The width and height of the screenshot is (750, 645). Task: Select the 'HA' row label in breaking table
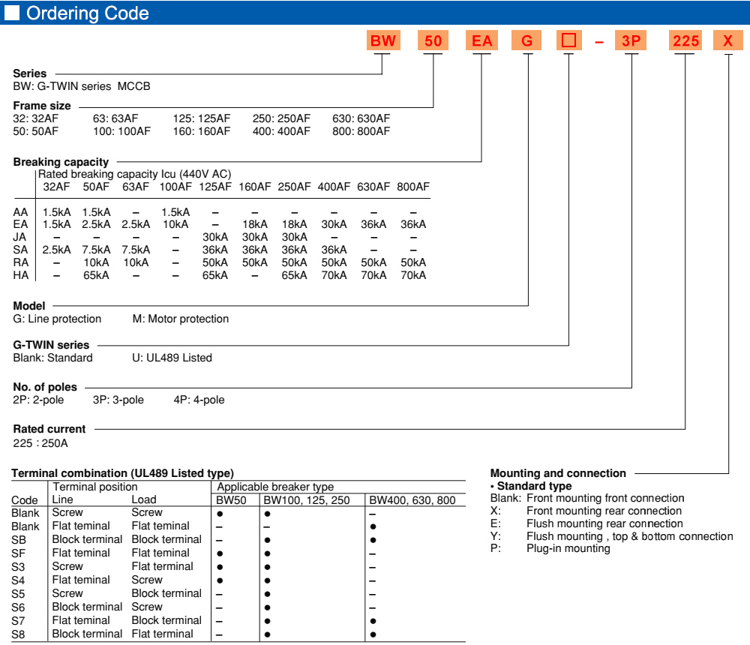(20, 275)
